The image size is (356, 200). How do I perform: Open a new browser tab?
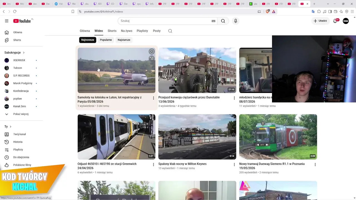click(314, 4)
